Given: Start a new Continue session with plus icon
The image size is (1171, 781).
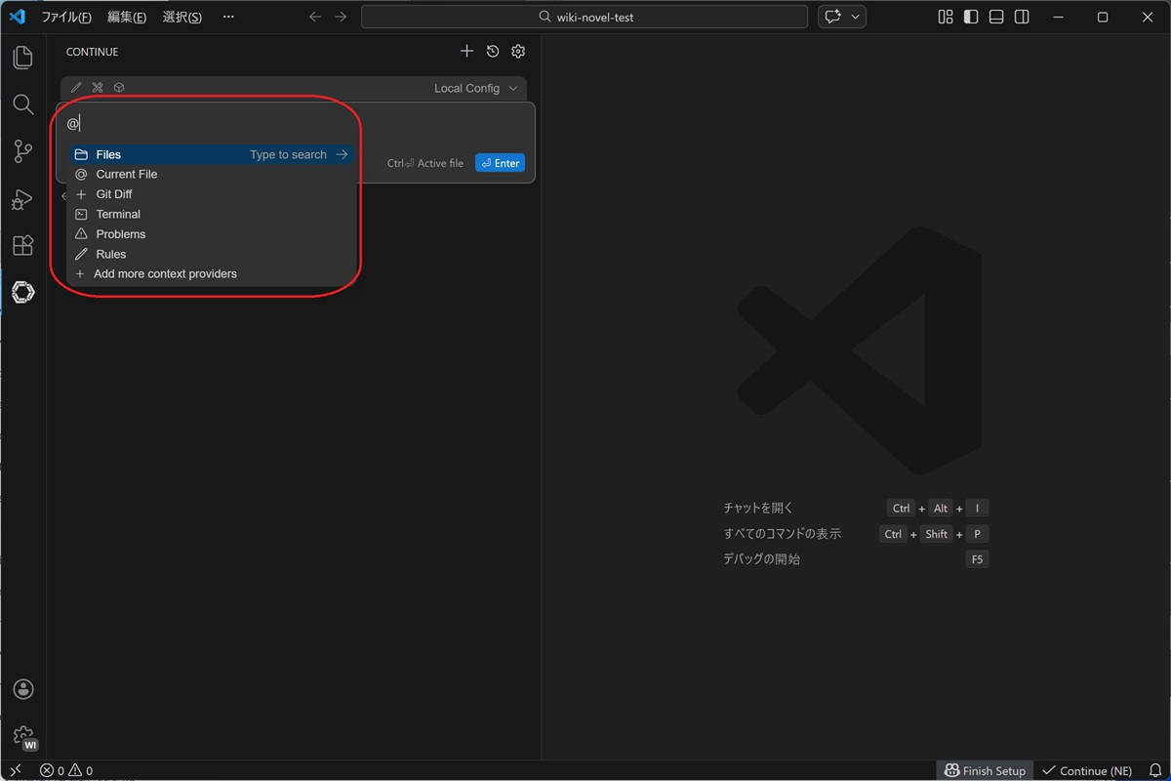Looking at the screenshot, I should [x=466, y=52].
